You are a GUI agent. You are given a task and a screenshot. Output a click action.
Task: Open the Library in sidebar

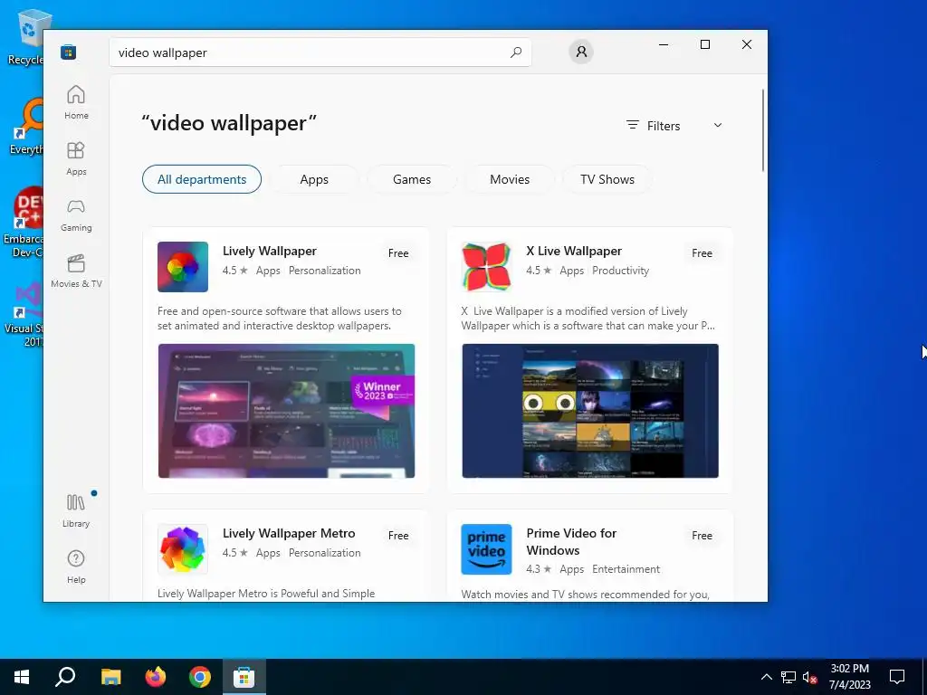pos(76,510)
